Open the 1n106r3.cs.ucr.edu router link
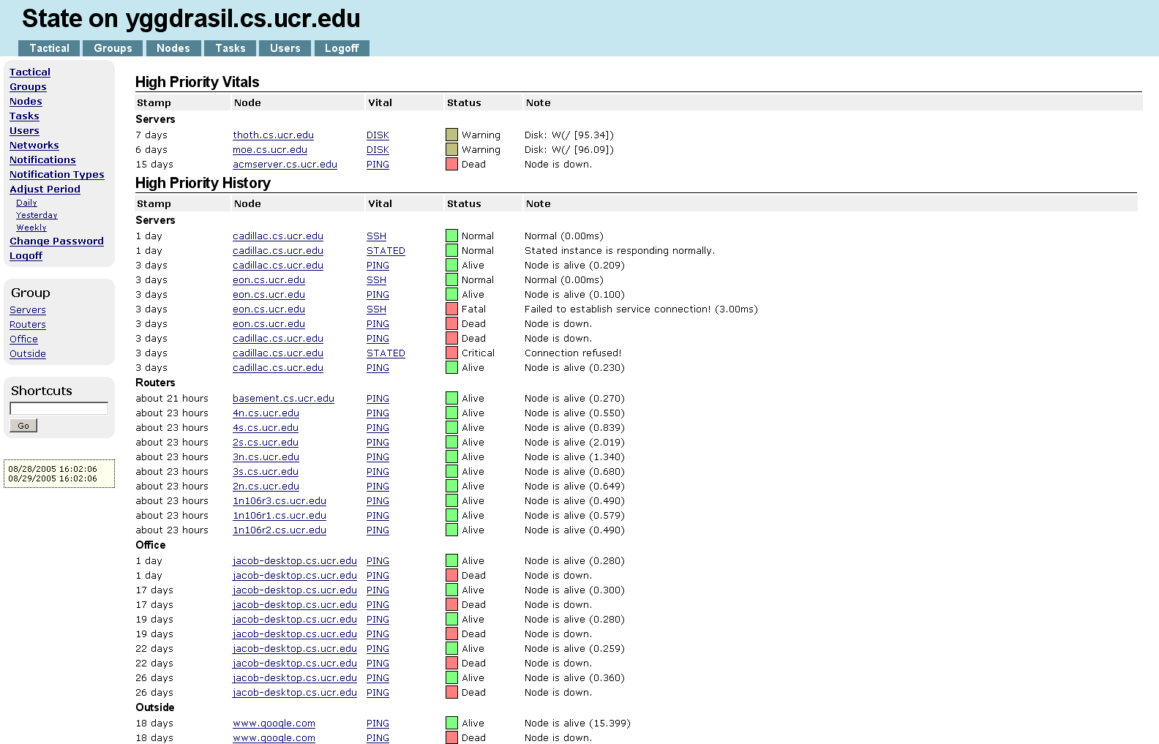 [x=279, y=500]
